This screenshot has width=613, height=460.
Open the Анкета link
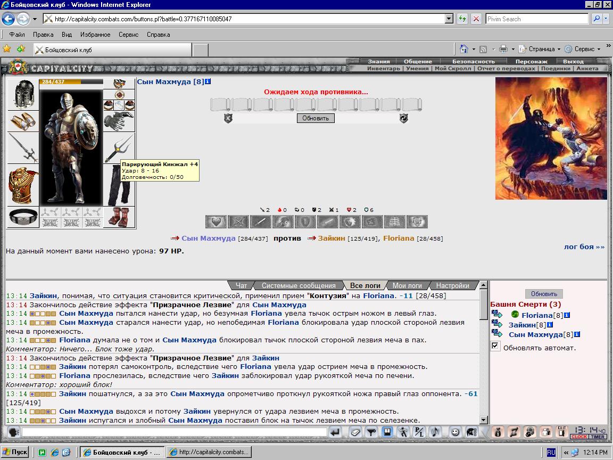(587, 69)
